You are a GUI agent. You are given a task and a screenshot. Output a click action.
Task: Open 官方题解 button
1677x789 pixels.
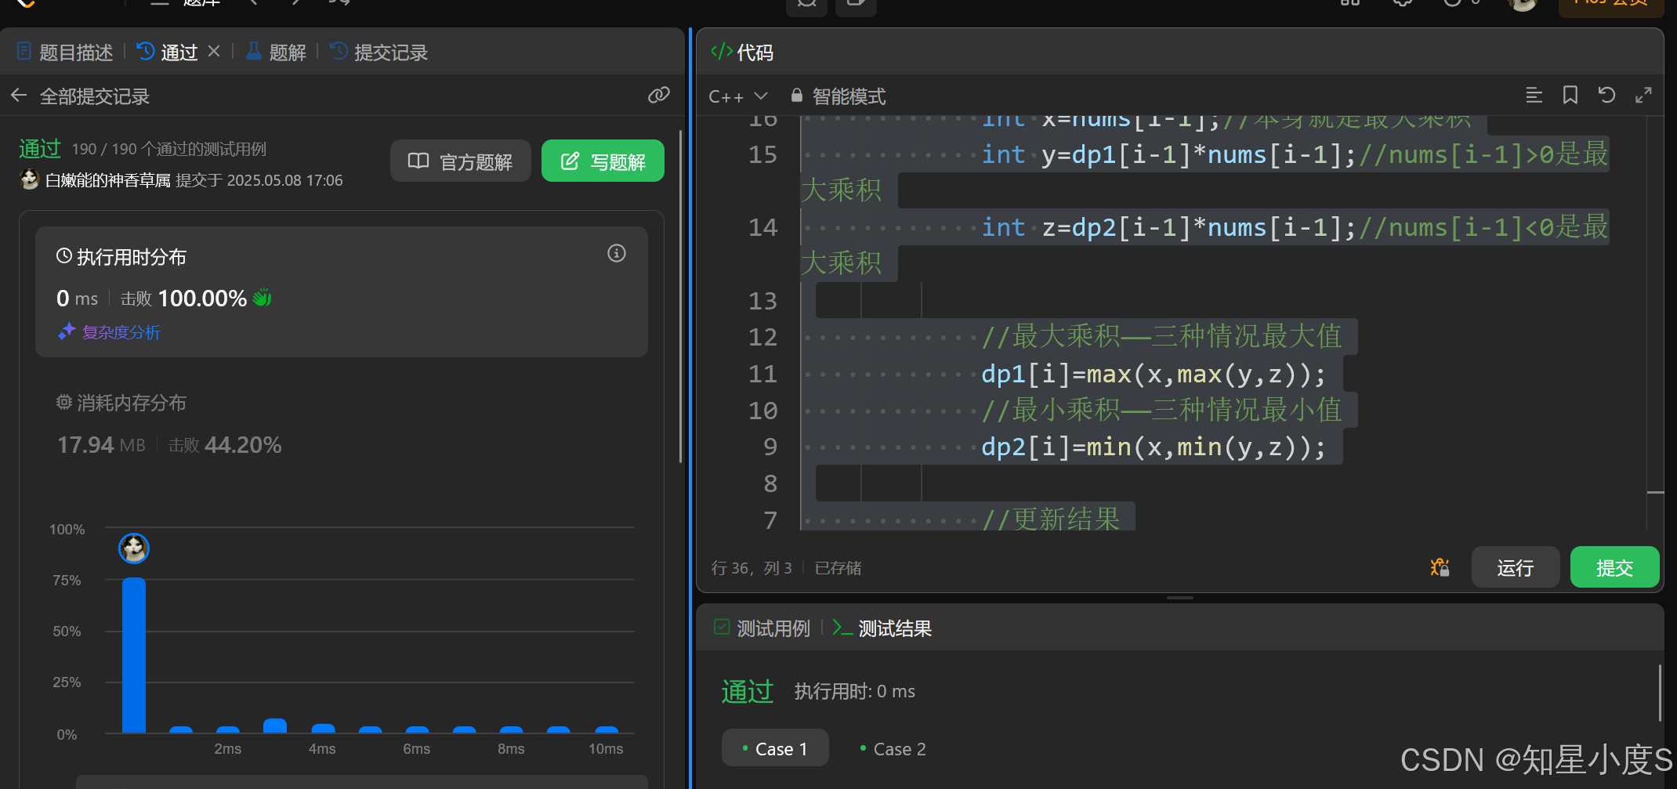(461, 161)
